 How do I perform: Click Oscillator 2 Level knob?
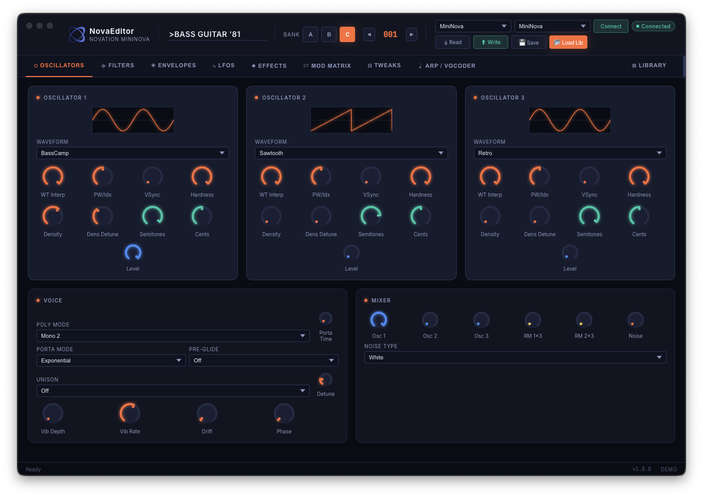click(x=351, y=253)
